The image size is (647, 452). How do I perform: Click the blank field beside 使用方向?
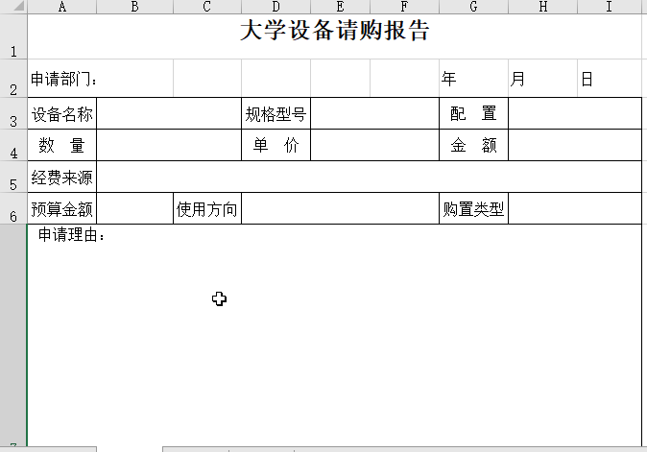[x=340, y=209]
